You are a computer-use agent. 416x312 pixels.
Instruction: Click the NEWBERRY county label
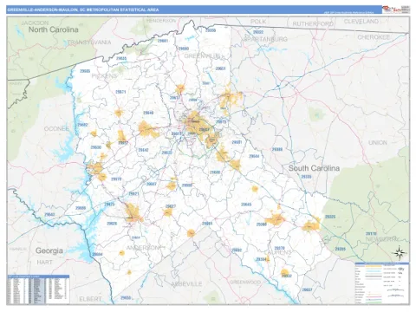click(382, 239)
